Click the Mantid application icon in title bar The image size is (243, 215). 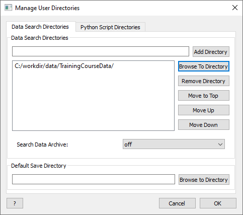[x=8, y=8]
